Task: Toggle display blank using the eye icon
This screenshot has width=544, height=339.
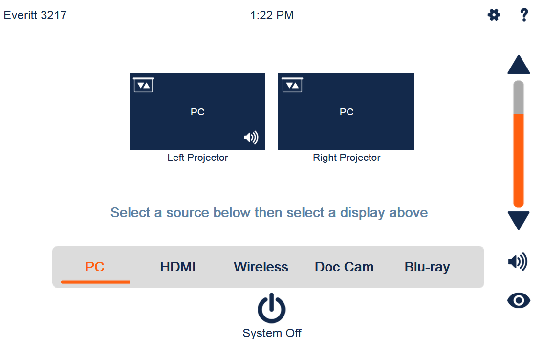Action: (x=519, y=300)
